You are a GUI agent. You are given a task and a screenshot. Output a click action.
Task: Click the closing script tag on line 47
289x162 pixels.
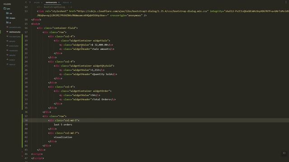(x=37, y=158)
